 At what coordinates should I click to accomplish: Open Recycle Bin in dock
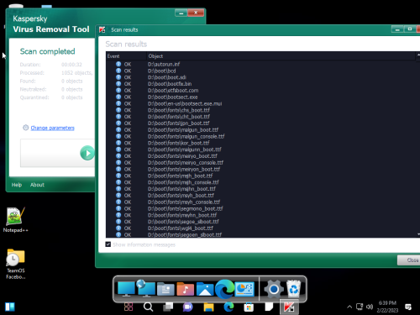pos(293,289)
